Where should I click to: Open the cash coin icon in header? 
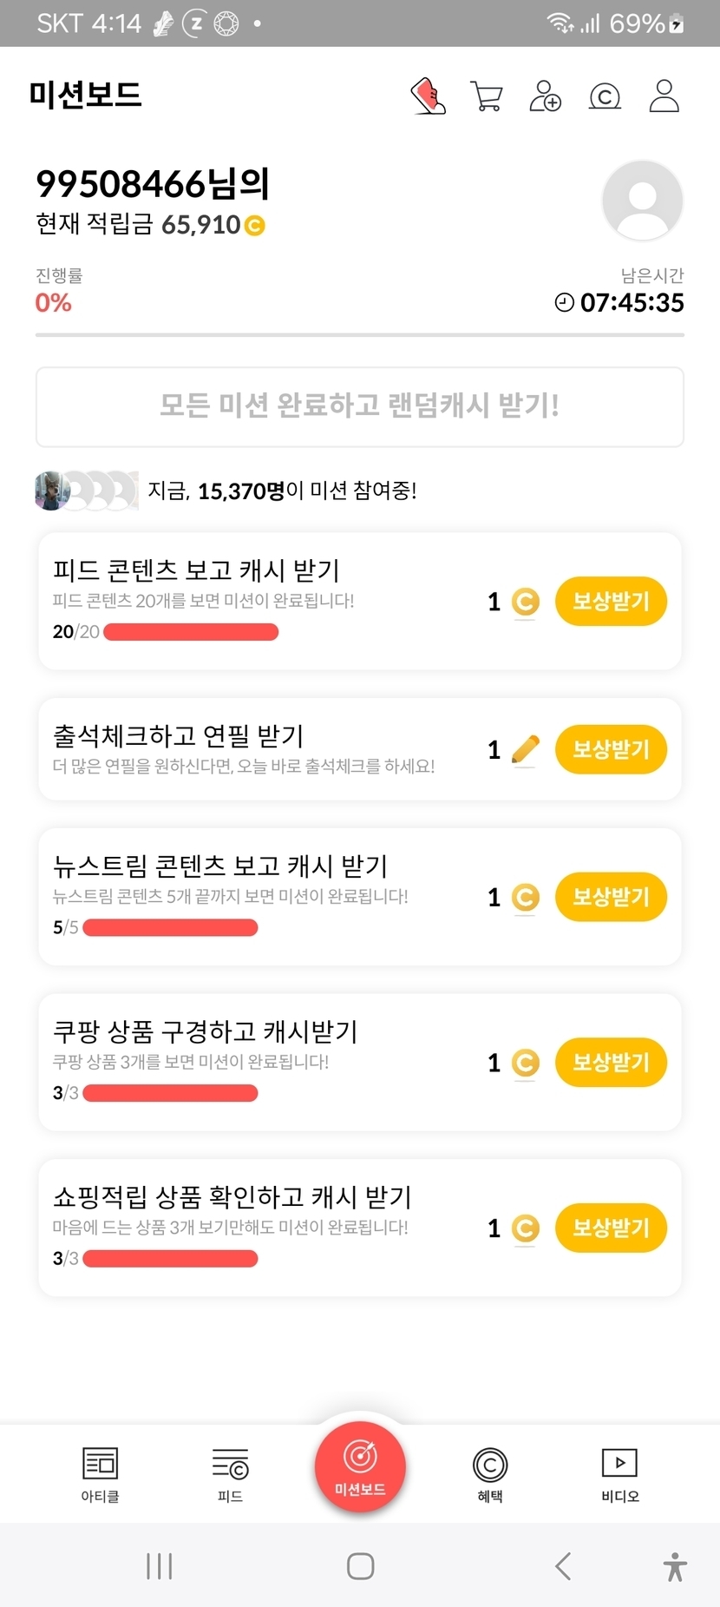tap(605, 96)
